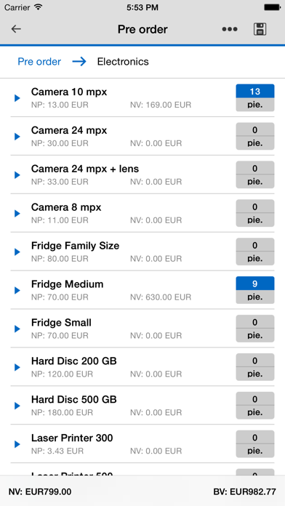Go to Pre order breadcrumb link
Image resolution: width=285 pixels, height=506 pixels.
pos(39,61)
